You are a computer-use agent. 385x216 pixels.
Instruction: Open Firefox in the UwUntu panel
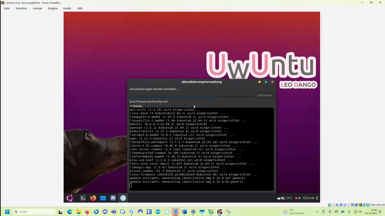93,198
